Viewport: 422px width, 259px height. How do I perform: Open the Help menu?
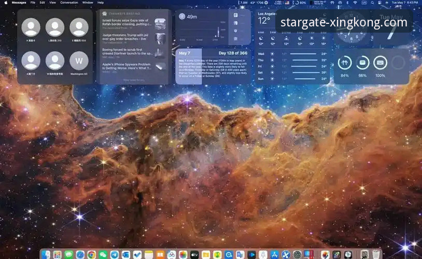pos(101,3)
